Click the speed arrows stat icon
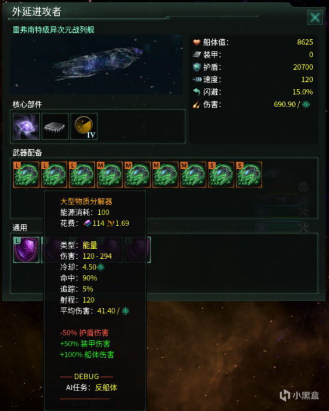Viewport: 329px width, 411px height. coord(197,80)
